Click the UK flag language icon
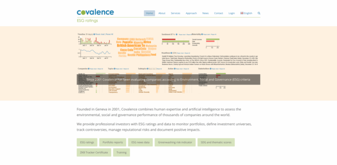 tap(242, 13)
